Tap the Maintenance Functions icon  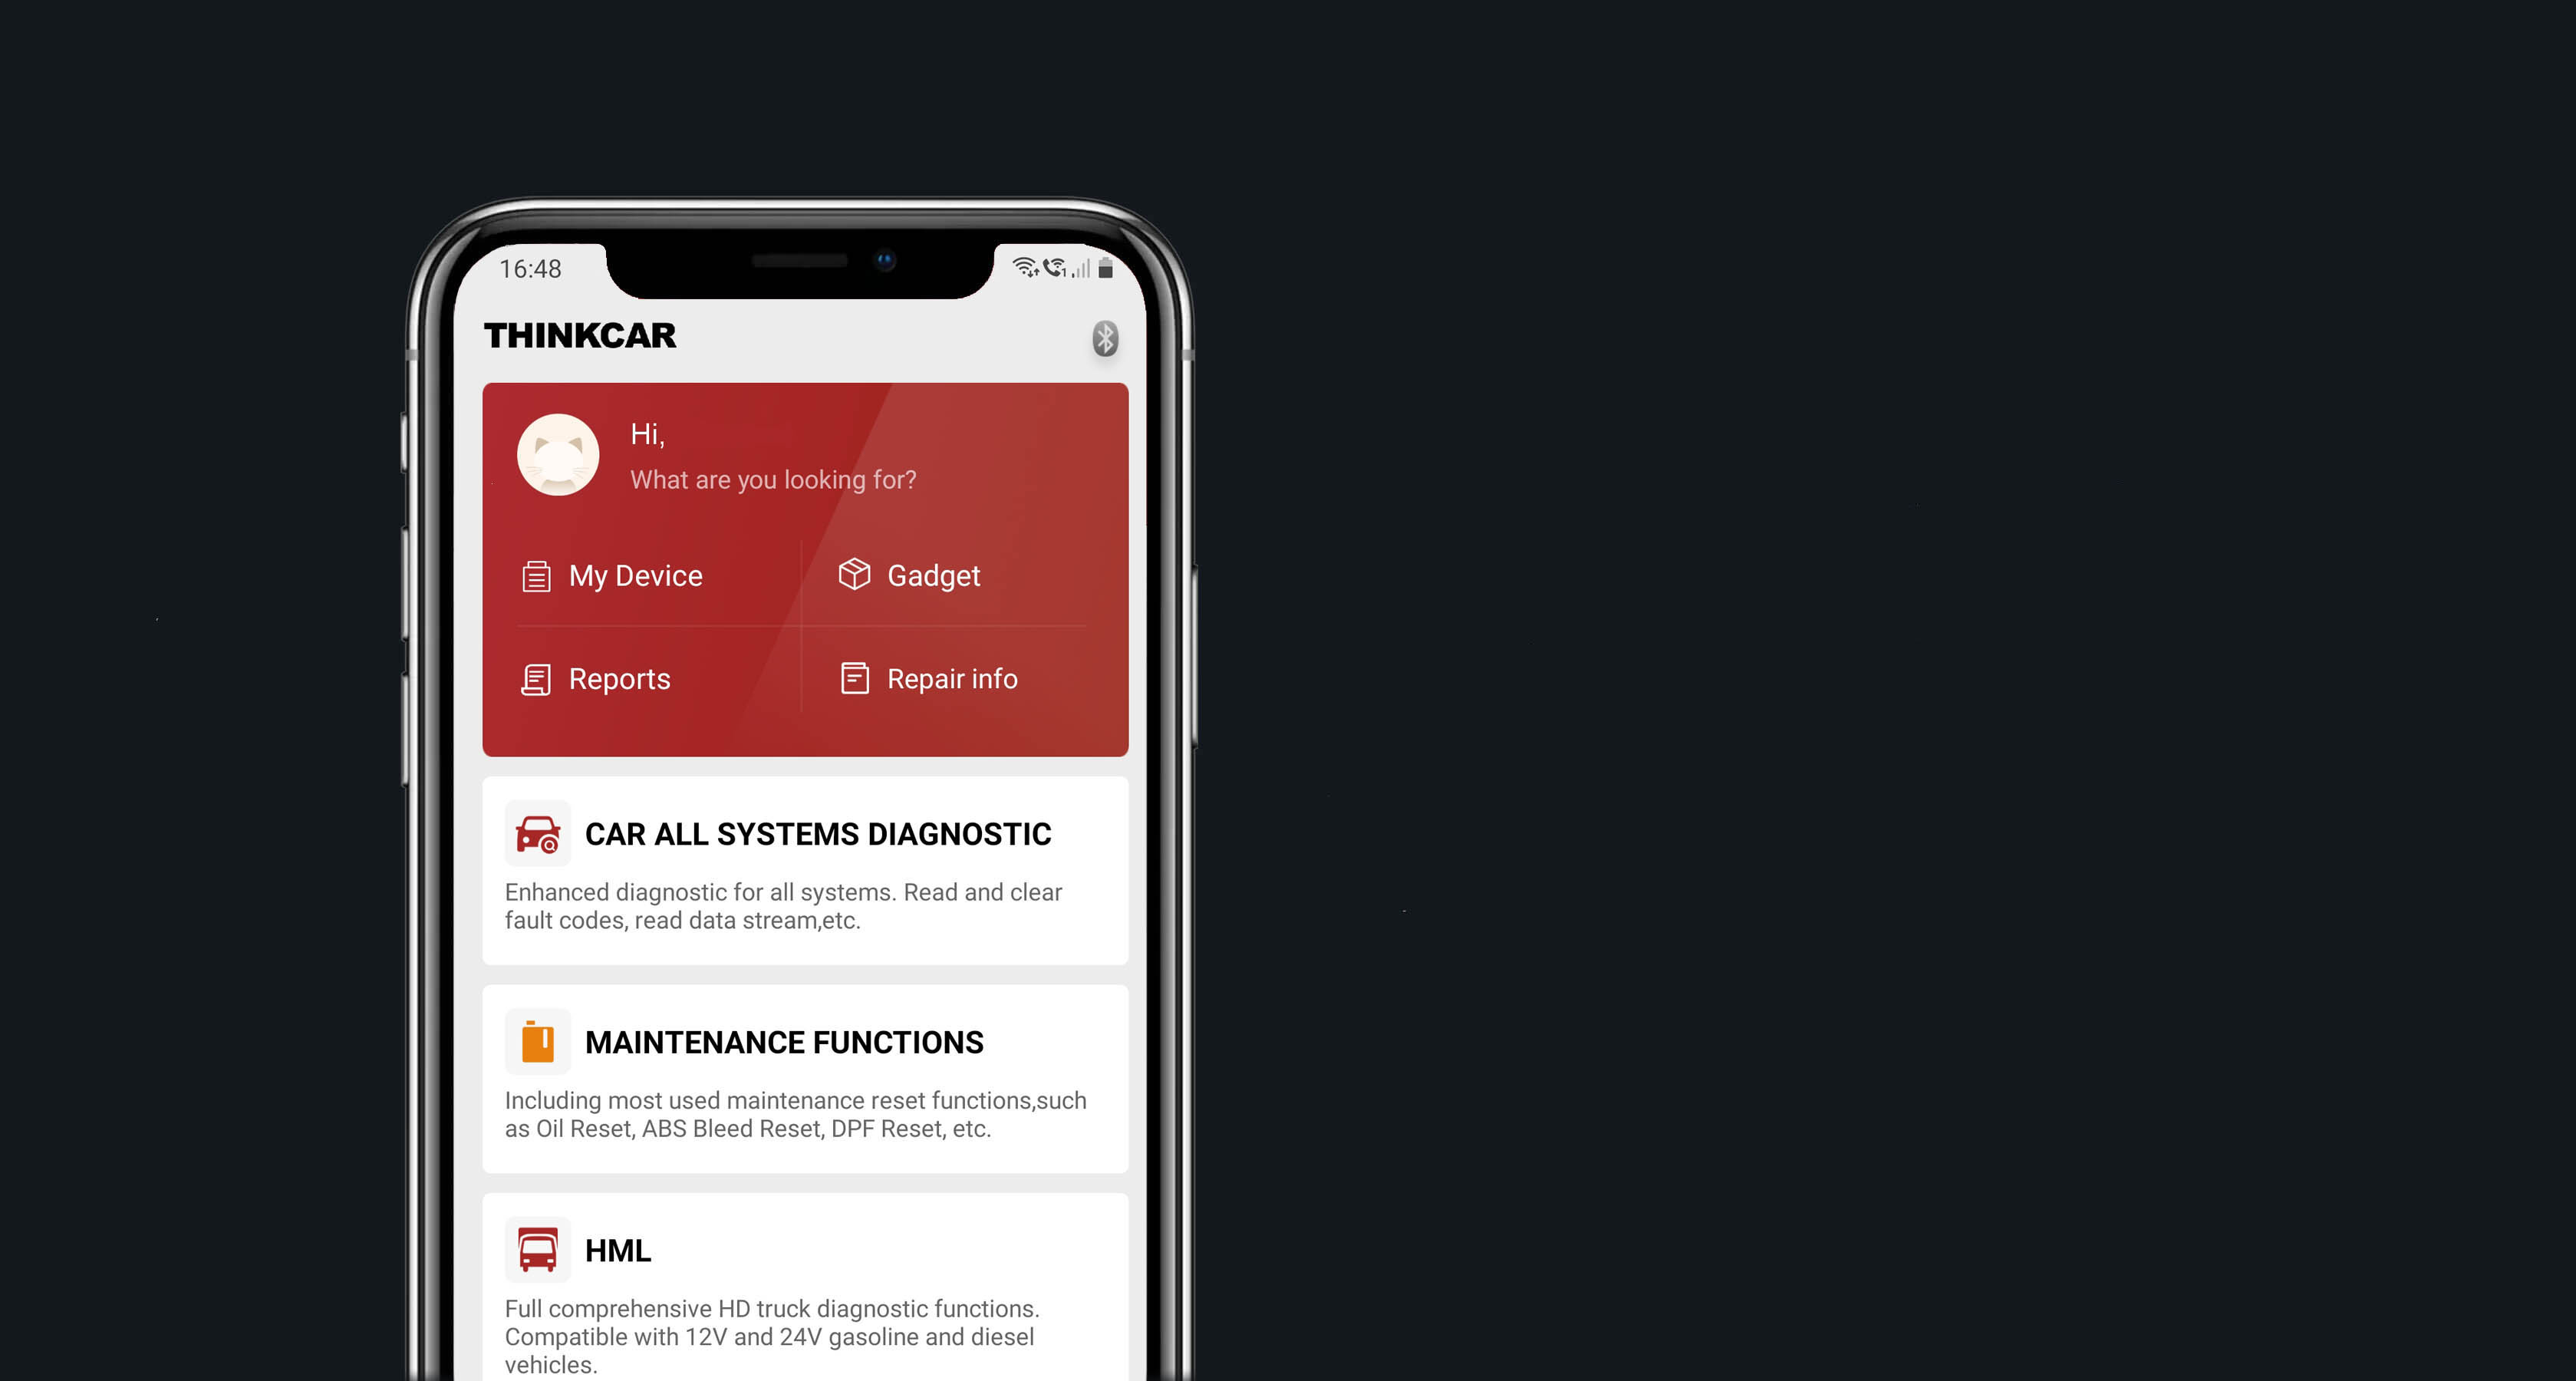pyautogui.click(x=537, y=1043)
